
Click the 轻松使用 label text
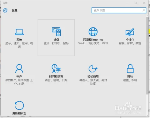[x=93, y=76]
